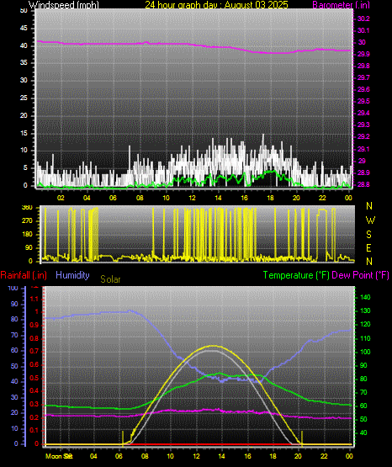Click hour 22 on bottom graph time axis
Viewport: 392px width, 467px height.
pyautogui.click(x=324, y=456)
